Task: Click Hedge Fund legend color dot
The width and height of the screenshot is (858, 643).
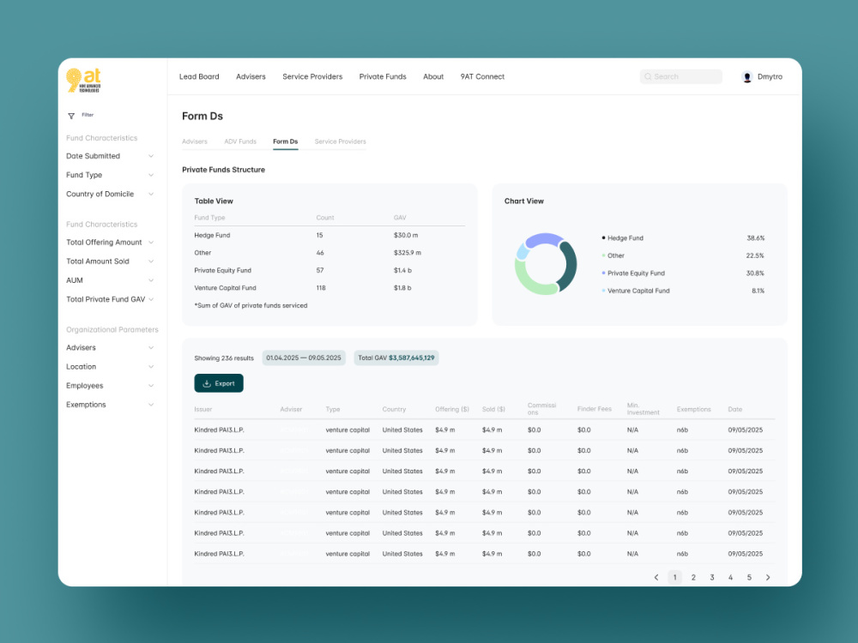Action: click(x=603, y=237)
